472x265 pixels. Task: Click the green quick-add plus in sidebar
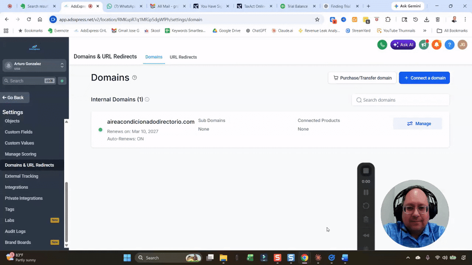62,81
